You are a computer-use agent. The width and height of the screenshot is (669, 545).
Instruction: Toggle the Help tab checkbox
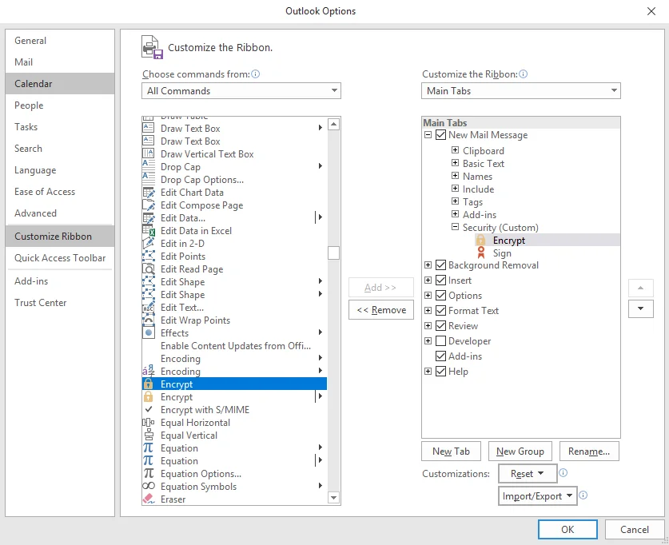[x=440, y=371]
